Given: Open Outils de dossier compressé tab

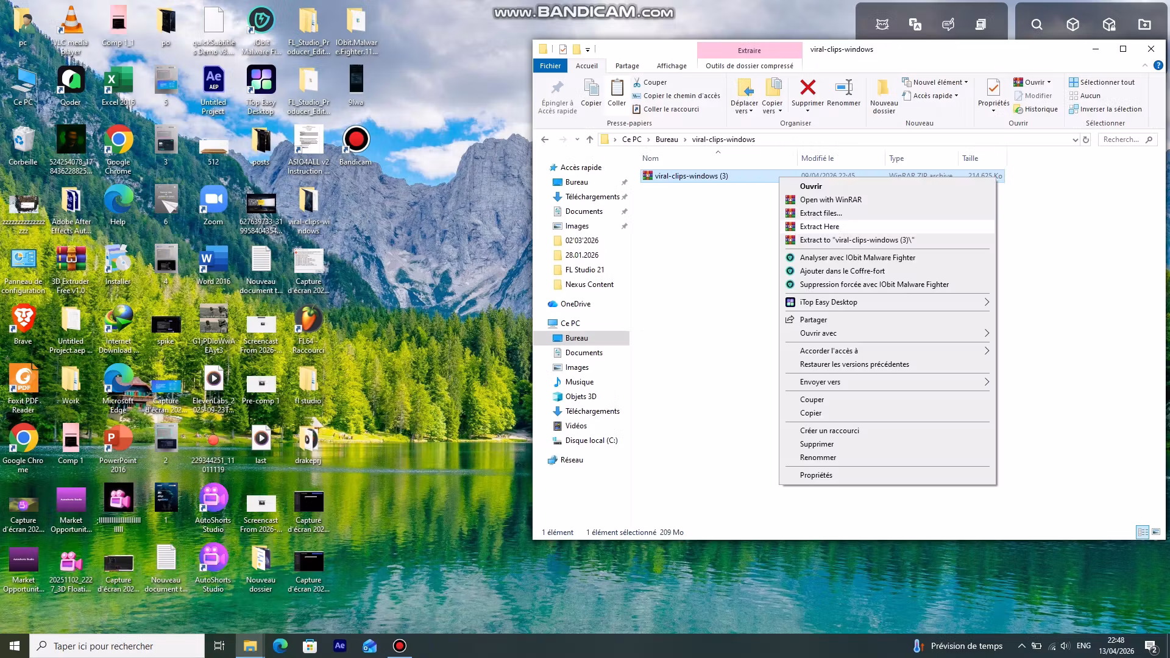Looking at the screenshot, I should (750, 66).
